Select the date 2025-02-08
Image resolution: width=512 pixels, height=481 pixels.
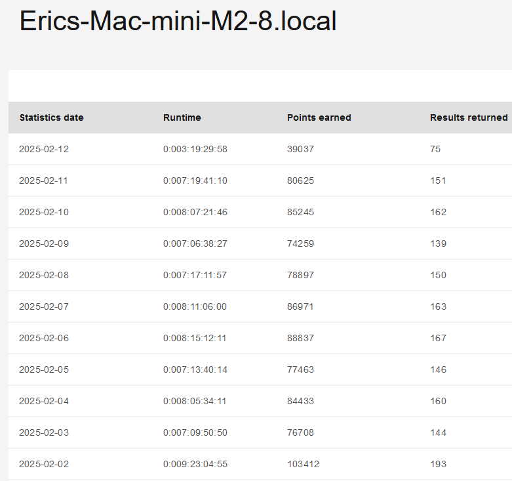(x=44, y=275)
